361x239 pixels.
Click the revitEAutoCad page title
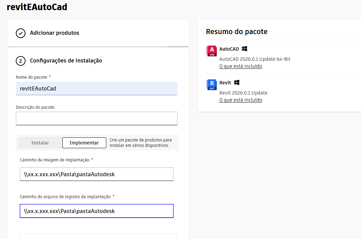[x=37, y=7]
